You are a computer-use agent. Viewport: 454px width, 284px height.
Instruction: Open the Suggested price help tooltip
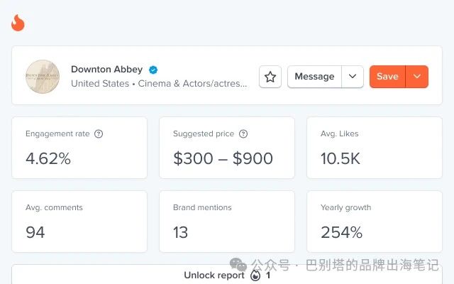(243, 133)
